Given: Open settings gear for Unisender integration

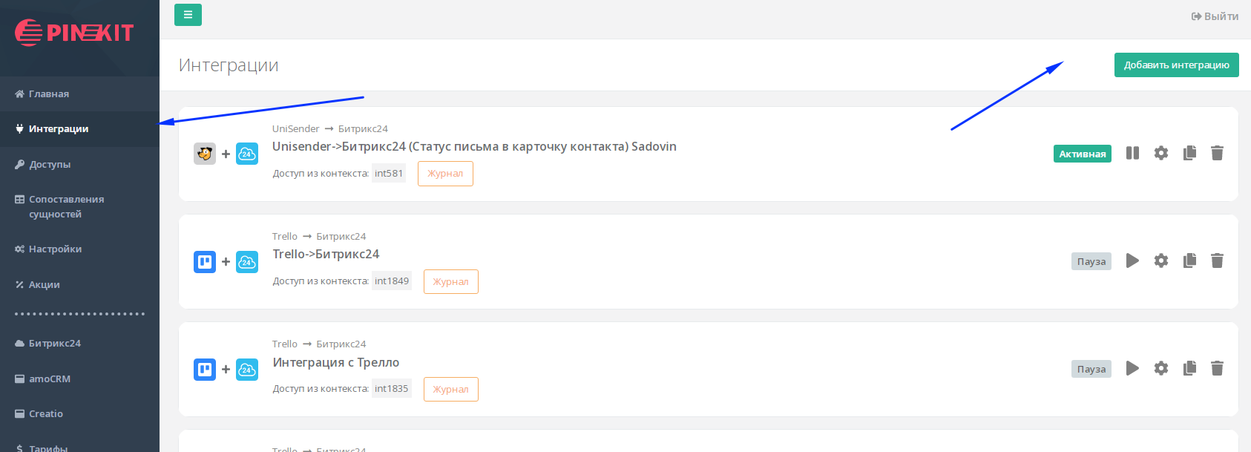Looking at the screenshot, I should pyautogui.click(x=1161, y=154).
